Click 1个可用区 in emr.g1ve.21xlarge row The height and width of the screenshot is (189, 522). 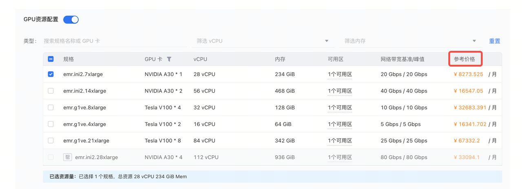click(340, 141)
